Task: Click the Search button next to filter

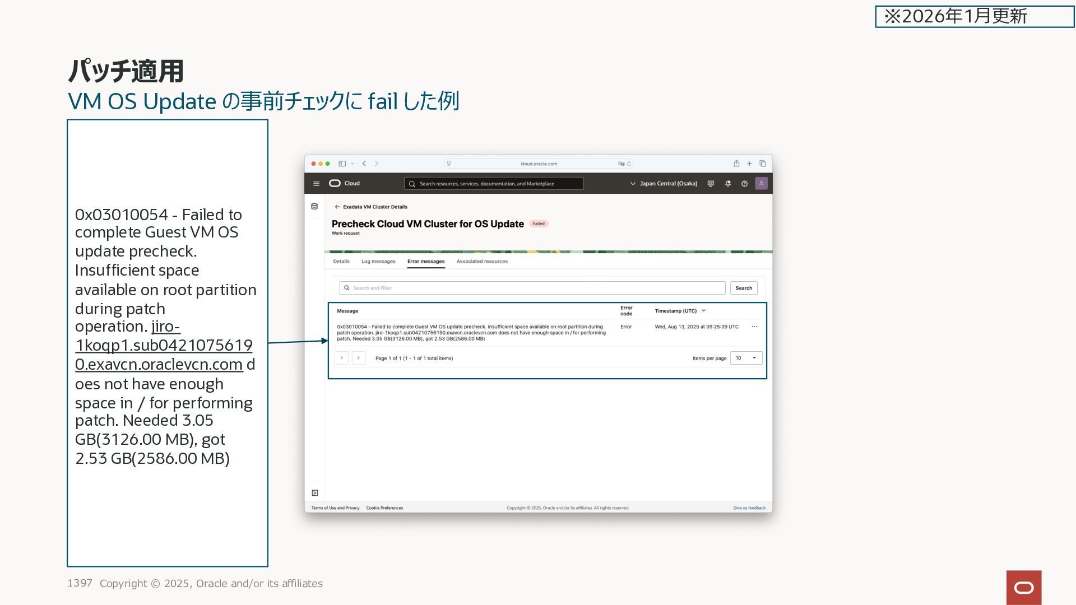Action: 744,288
